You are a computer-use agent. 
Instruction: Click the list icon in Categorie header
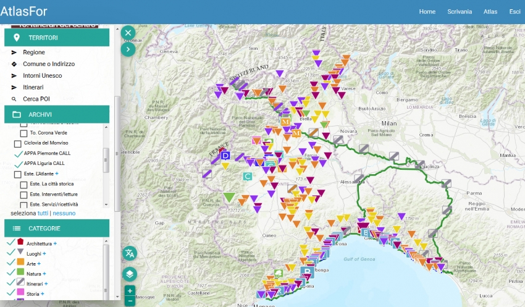click(17, 229)
